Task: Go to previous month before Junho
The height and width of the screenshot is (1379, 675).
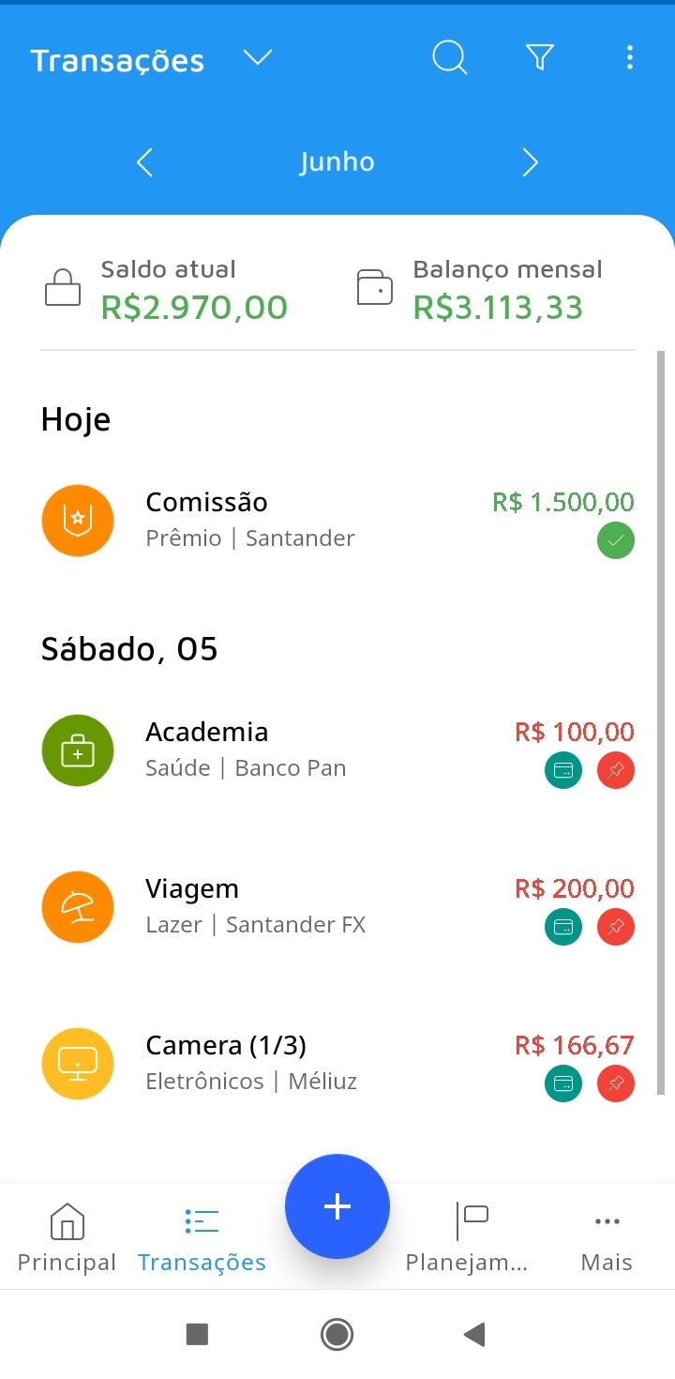Action: (x=144, y=162)
